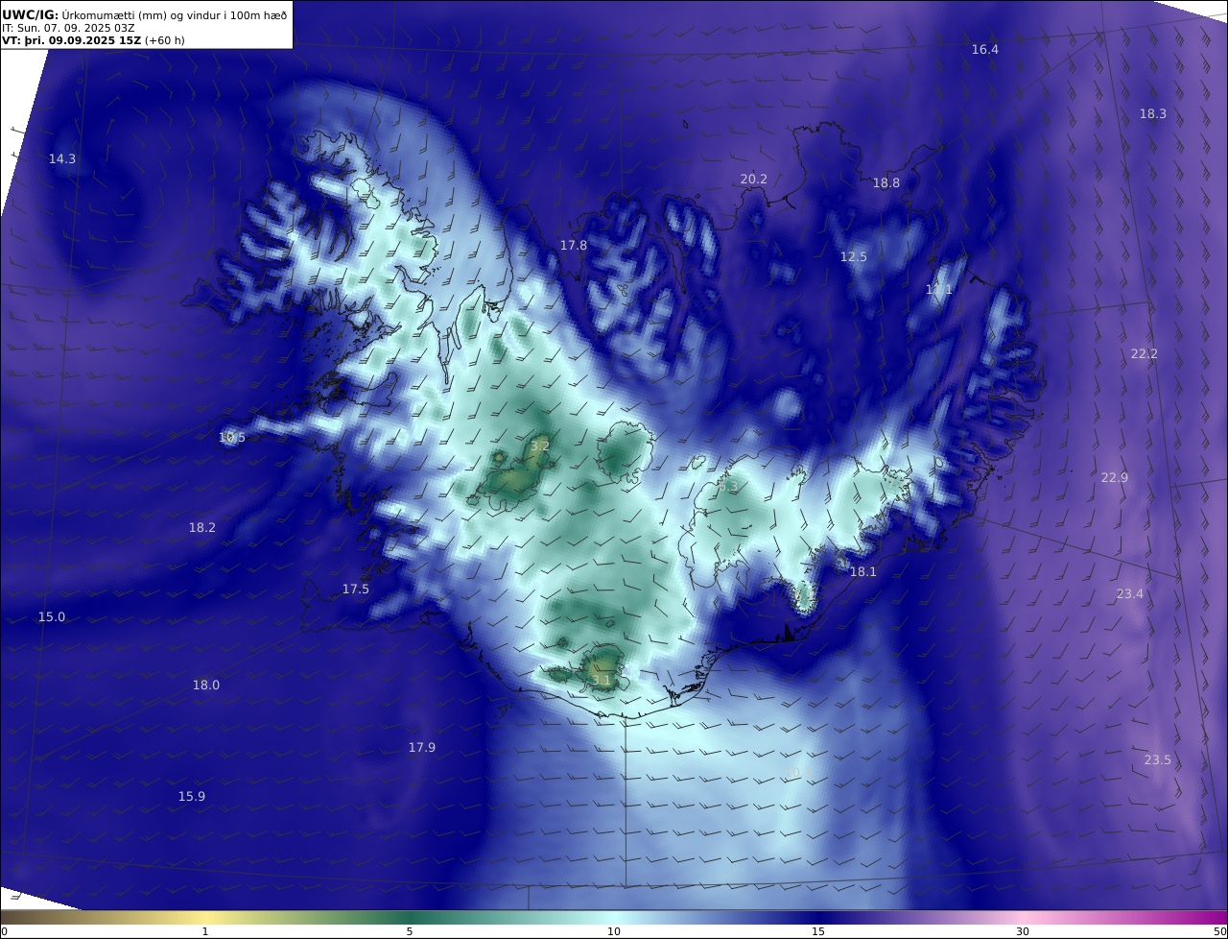Click the 16.4 value label
The image size is (1228, 939).
click(x=985, y=49)
